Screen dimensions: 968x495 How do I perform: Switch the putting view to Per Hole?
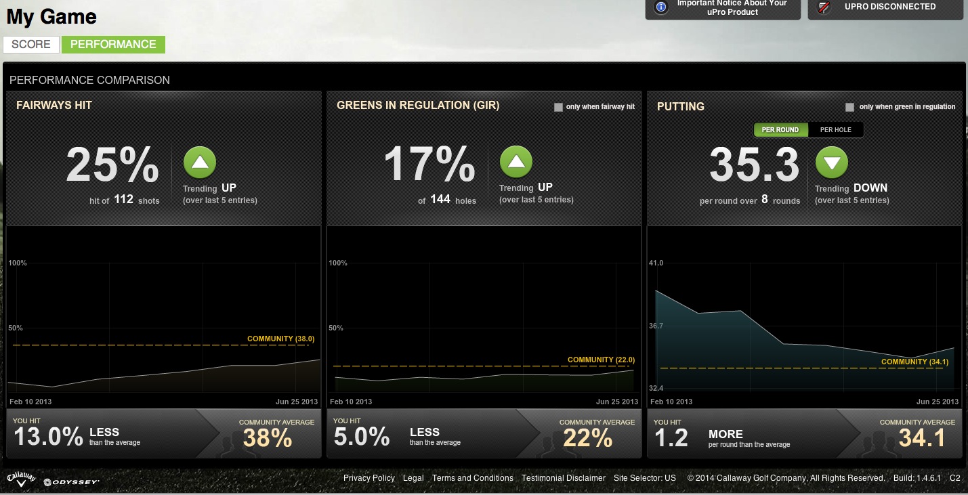[835, 129]
